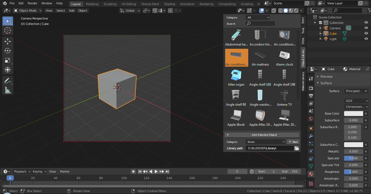Jump to the end frame

[x=167, y=171]
